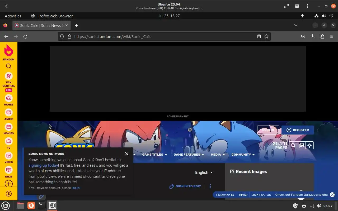This screenshot has width=338, height=211.
Task: Open Movies in Fandom sidebar
Action: [x=9, y=129]
